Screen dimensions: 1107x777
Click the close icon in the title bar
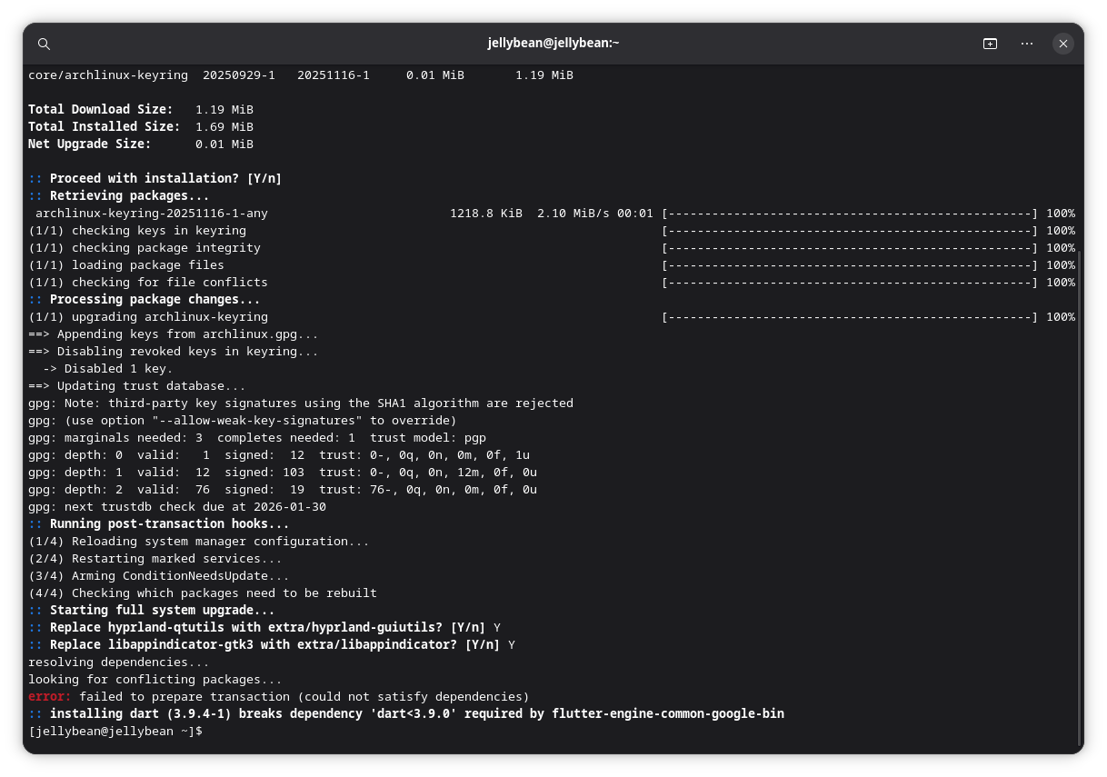pos(1063,44)
